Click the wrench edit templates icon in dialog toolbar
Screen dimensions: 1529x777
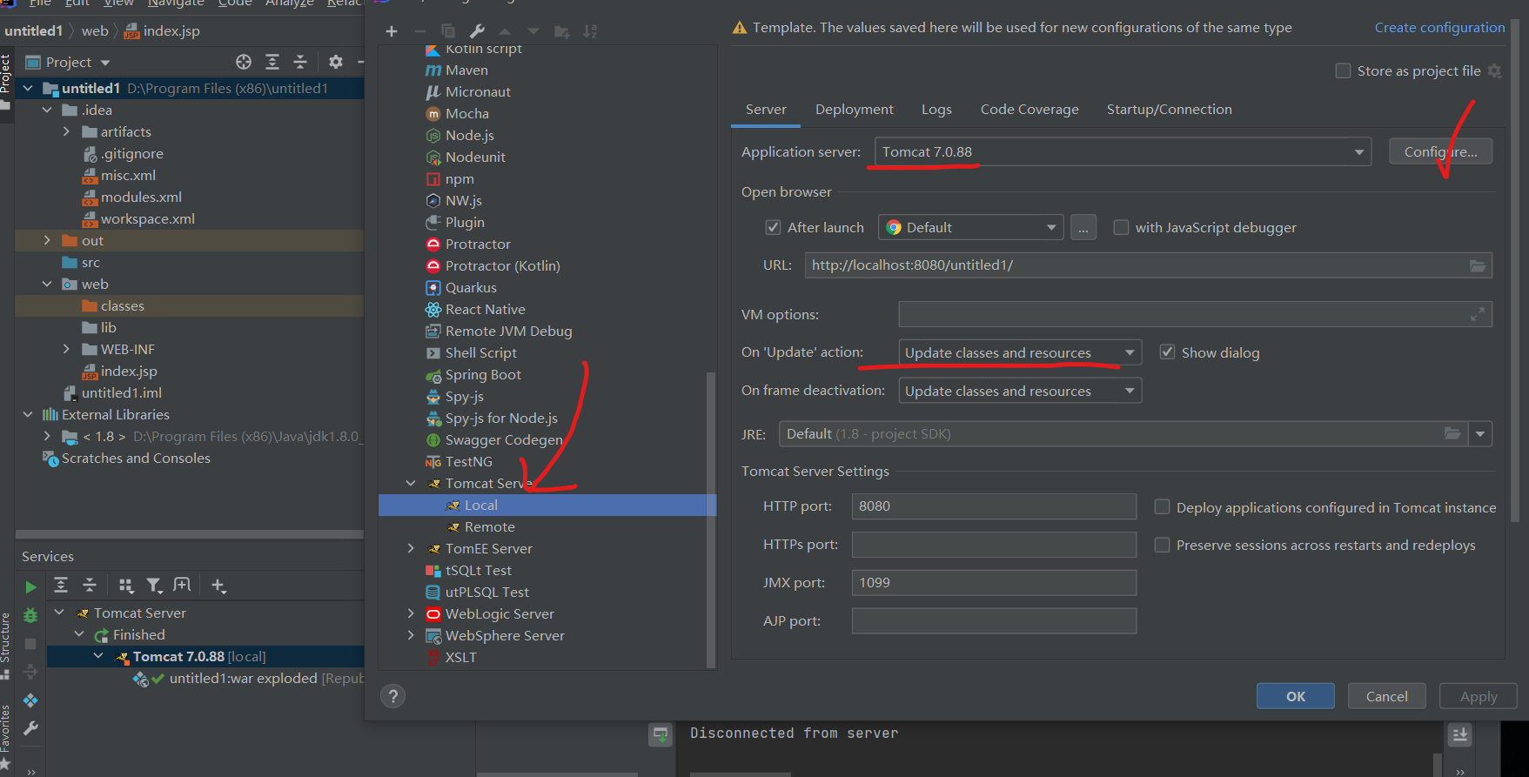coord(477,31)
